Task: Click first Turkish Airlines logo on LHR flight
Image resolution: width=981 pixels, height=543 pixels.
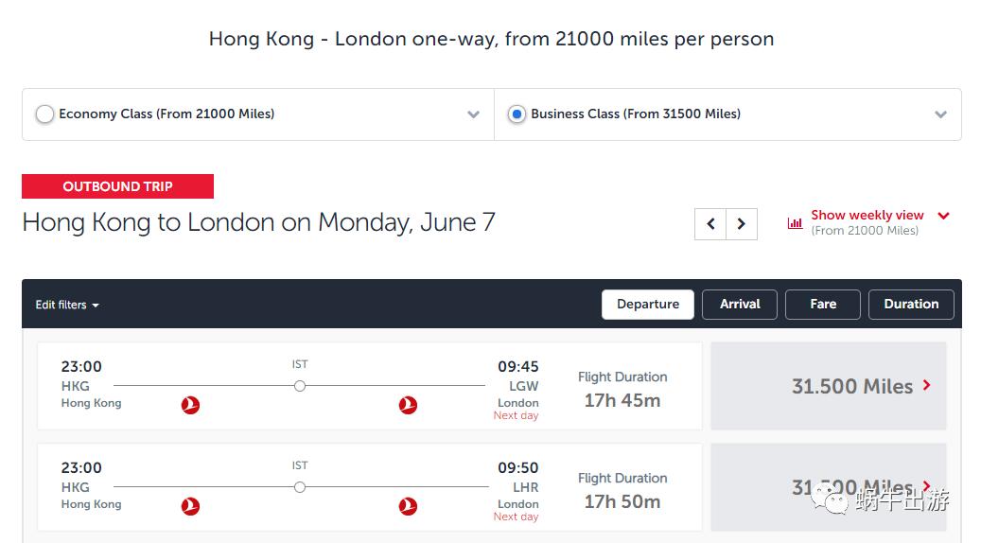Action: pos(190,506)
